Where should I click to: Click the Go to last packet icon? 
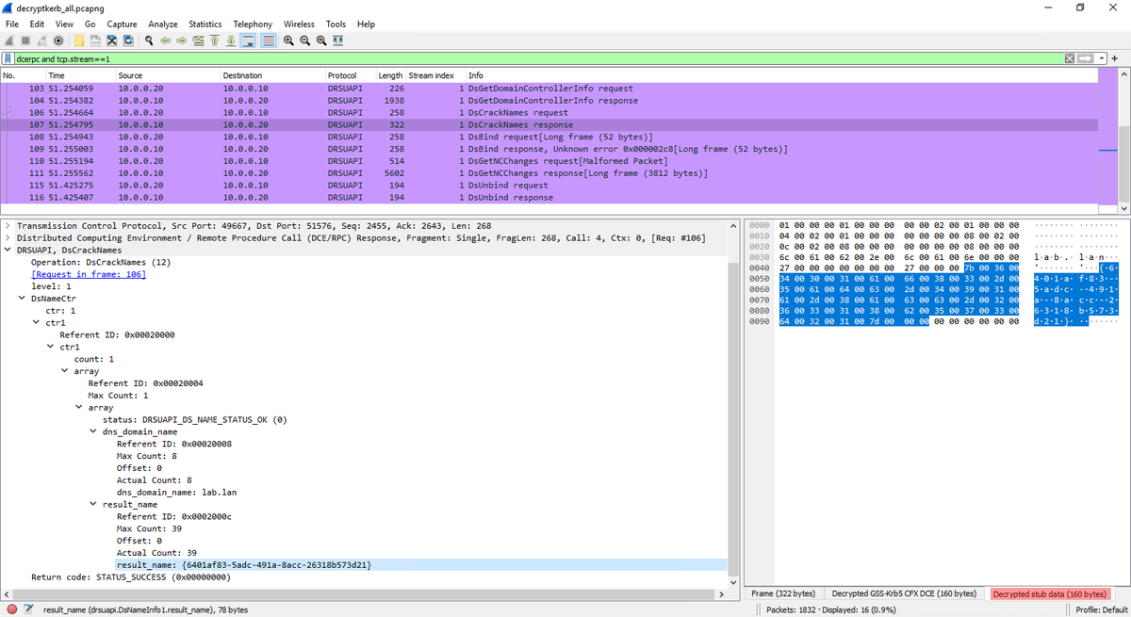(x=231, y=41)
